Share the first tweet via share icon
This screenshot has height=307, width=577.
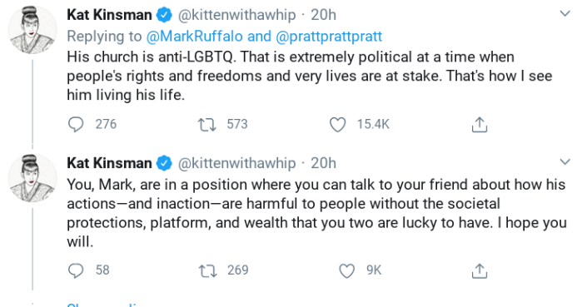coord(479,125)
